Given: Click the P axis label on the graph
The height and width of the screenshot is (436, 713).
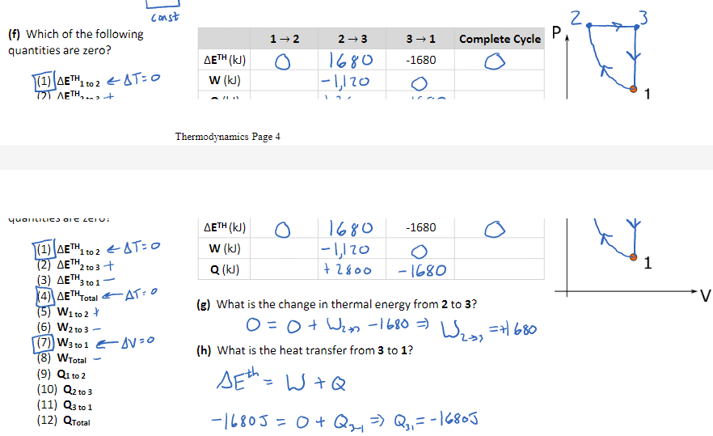Looking at the screenshot, I should click(x=556, y=32).
